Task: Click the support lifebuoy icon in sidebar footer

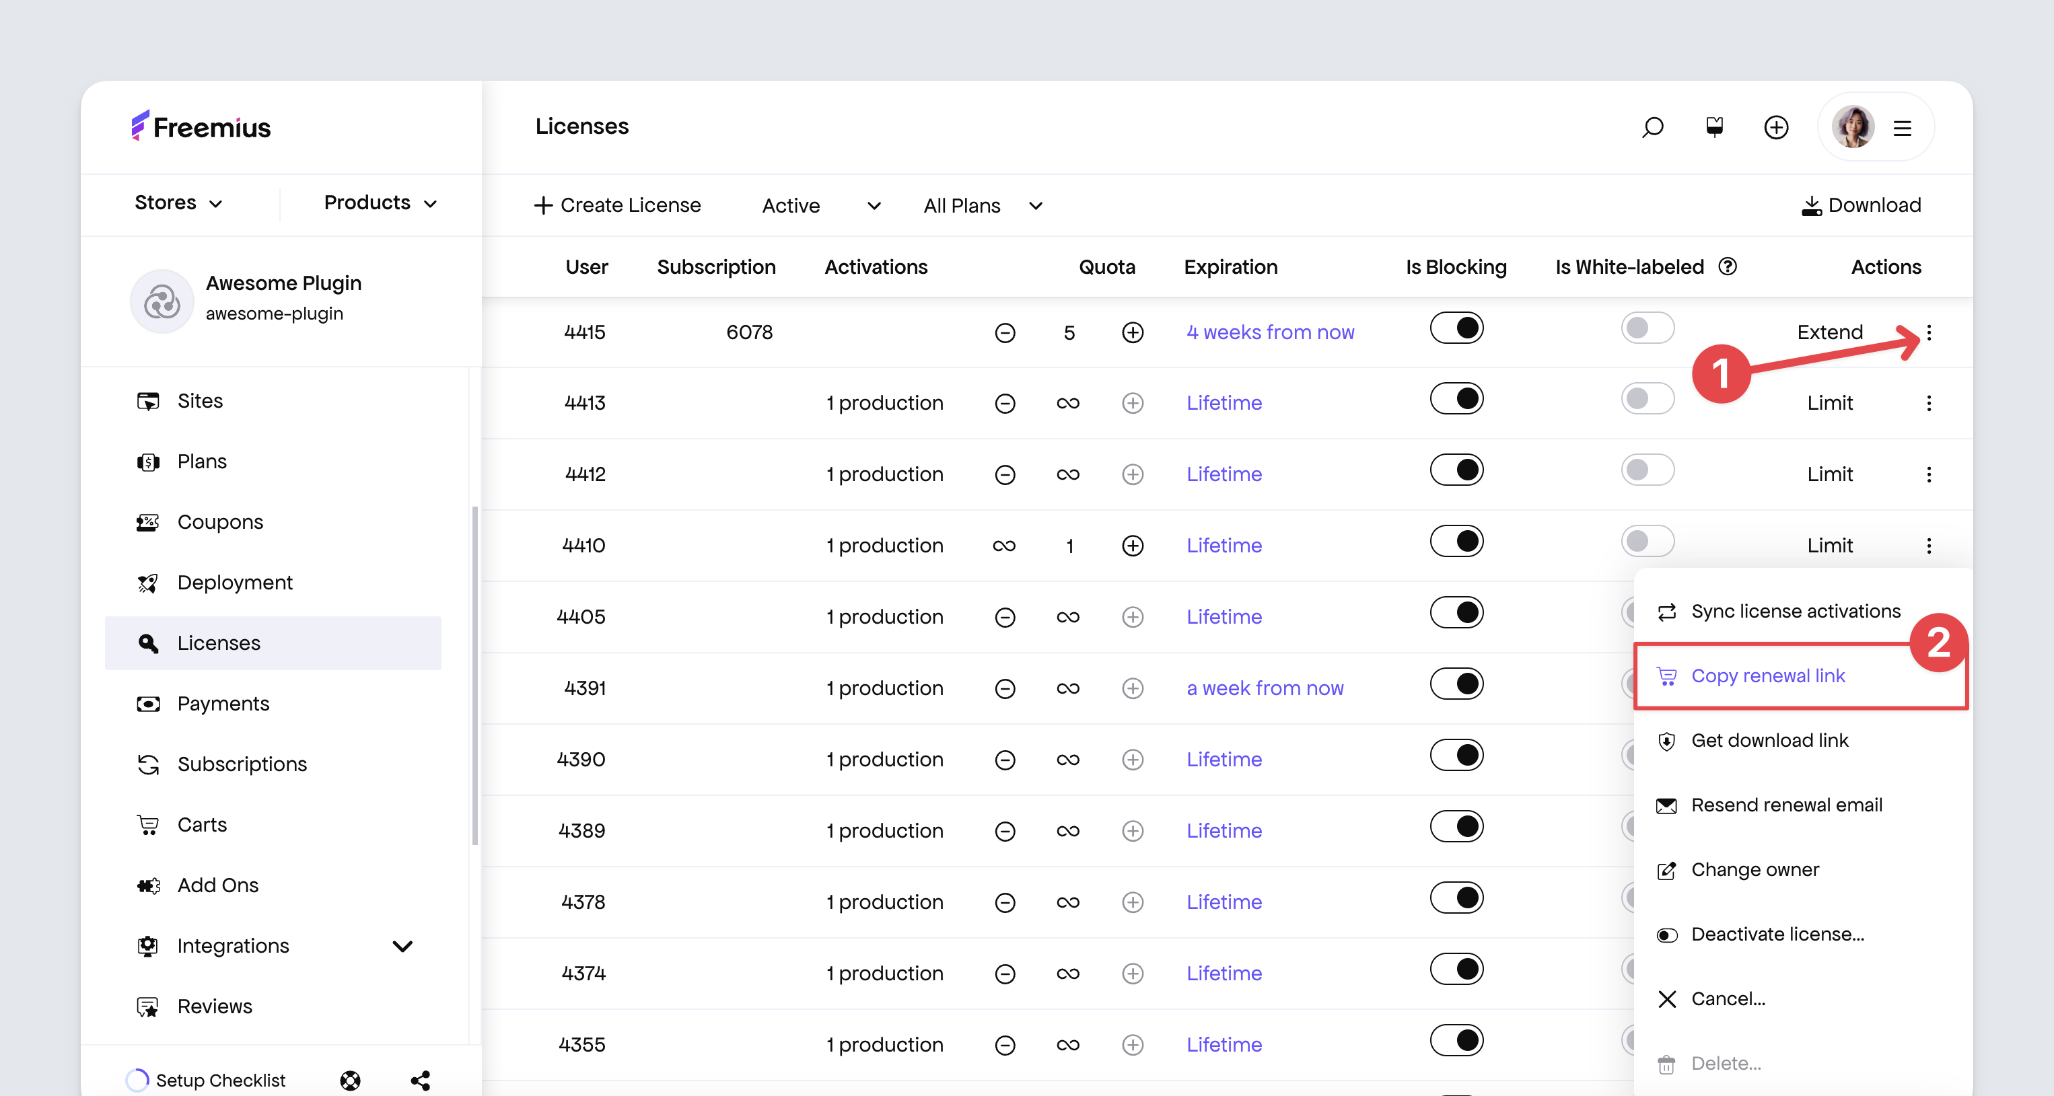Action: tap(350, 1080)
